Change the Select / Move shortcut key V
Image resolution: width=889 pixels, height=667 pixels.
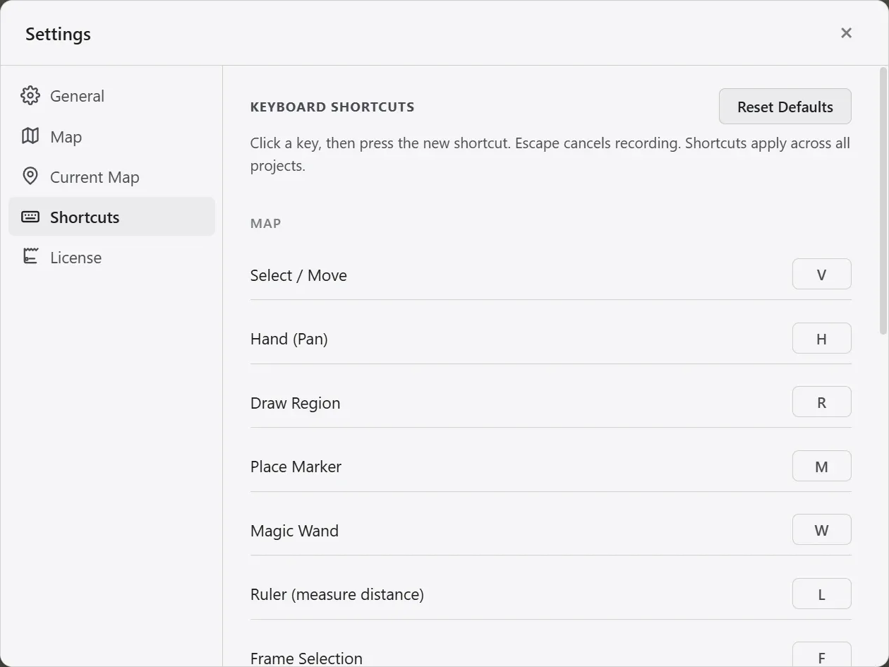(x=821, y=275)
